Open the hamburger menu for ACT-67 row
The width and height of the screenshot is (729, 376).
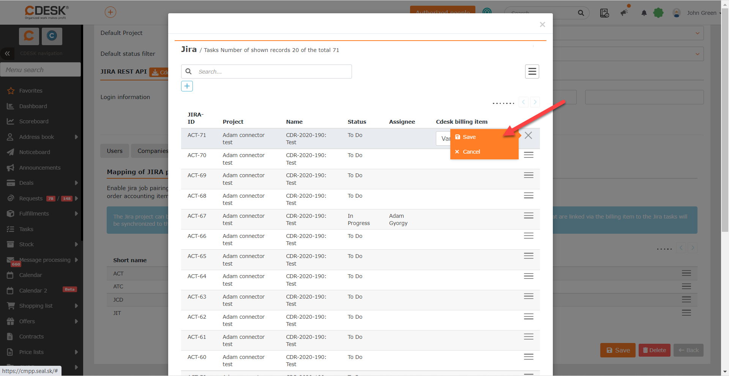529,216
